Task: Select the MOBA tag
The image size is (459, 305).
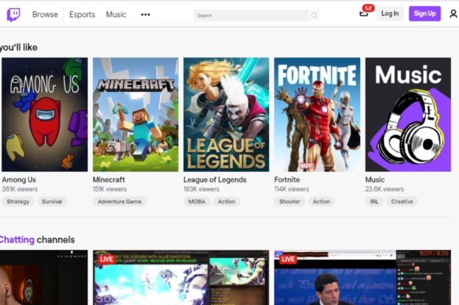Action: pos(197,201)
